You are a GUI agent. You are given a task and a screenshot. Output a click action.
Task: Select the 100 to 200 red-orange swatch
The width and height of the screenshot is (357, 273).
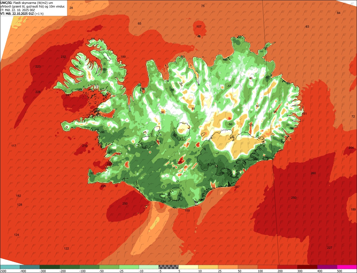tap(267, 267)
